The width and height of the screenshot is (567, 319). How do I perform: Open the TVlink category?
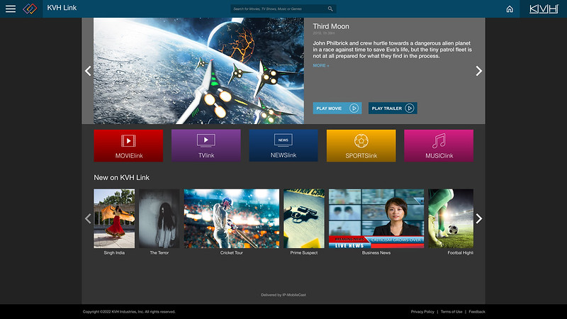[x=206, y=145]
